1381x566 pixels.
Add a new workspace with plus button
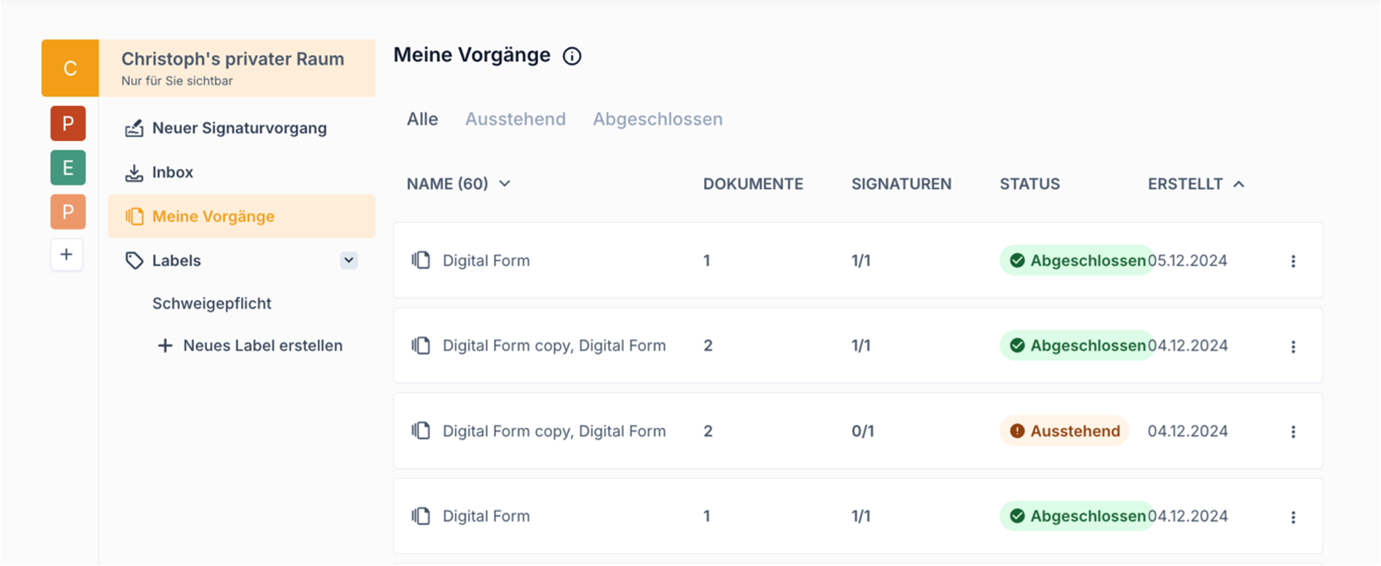66,254
